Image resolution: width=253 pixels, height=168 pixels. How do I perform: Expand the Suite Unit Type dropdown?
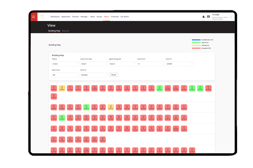[x=94, y=64]
